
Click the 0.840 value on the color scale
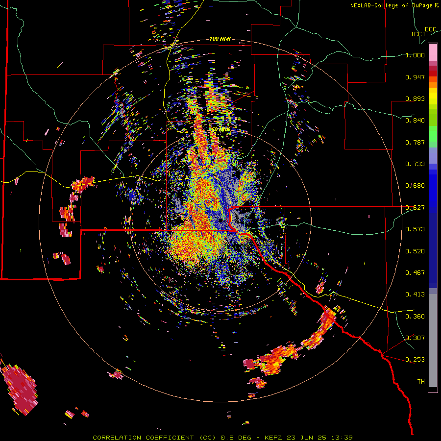pyautogui.click(x=415, y=121)
